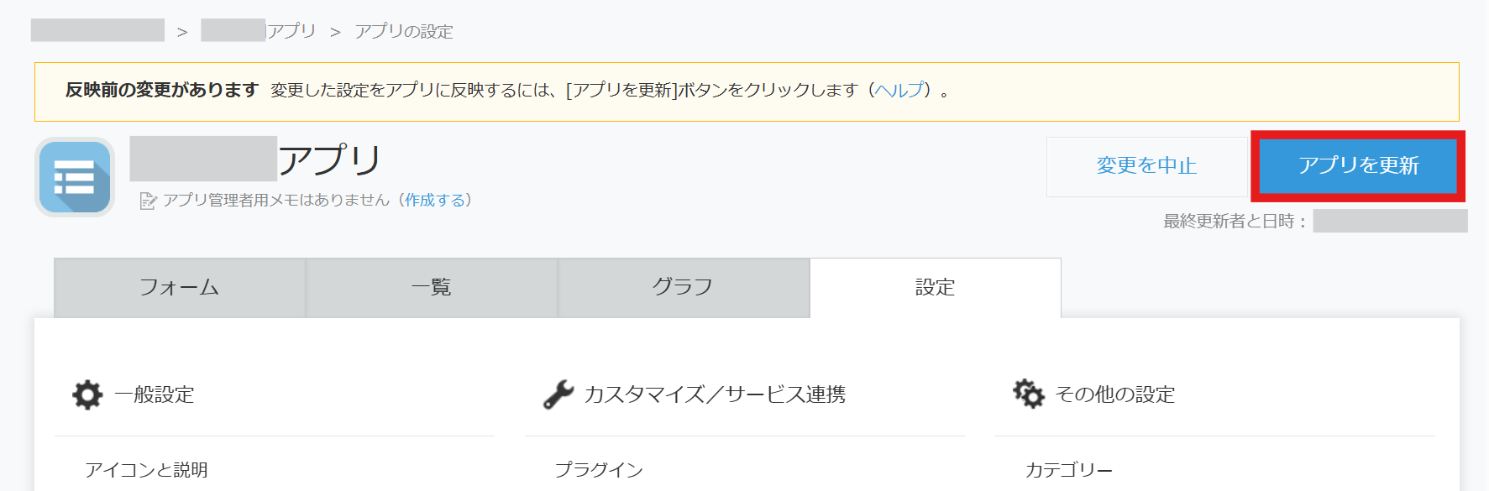
Task: Open the 一覧 tab
Action: tap(432, 288)
